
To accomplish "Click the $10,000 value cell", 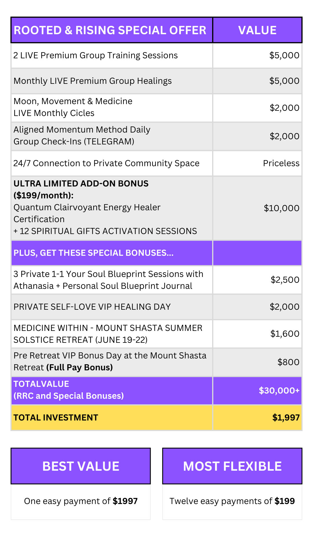I will [x=281, y=208].
